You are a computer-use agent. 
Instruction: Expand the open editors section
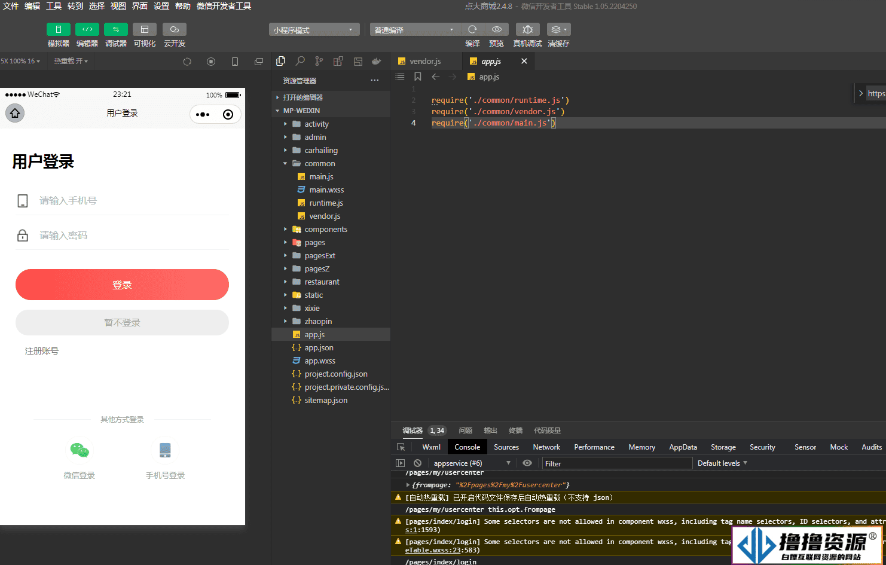(x=331, y=97)
